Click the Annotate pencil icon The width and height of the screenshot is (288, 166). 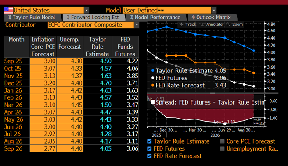[202, 25]
